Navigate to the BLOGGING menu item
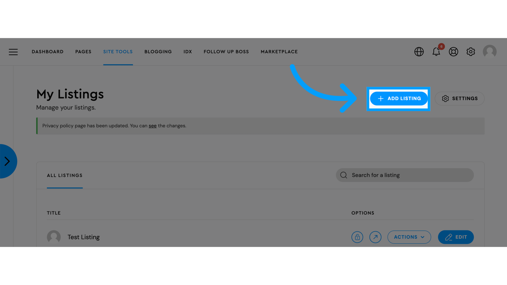Screen dimensions: 507x285 pyautogui.click(x=158, y=52)
